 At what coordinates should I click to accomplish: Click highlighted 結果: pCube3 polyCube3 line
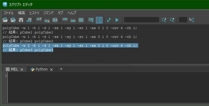pos(28,50)
